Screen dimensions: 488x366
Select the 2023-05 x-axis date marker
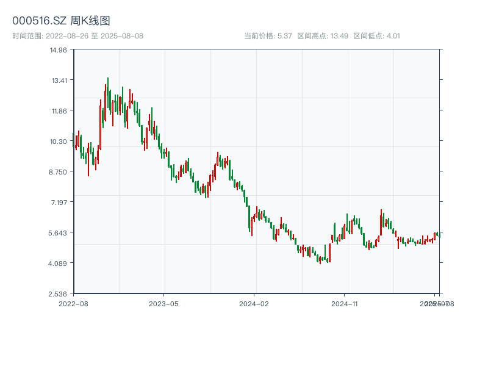(x=163, y=303)
